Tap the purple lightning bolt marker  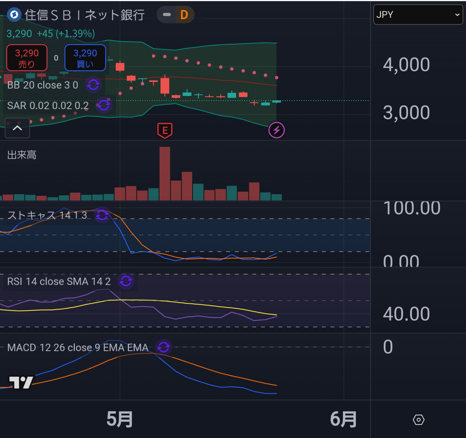point(276,130)
